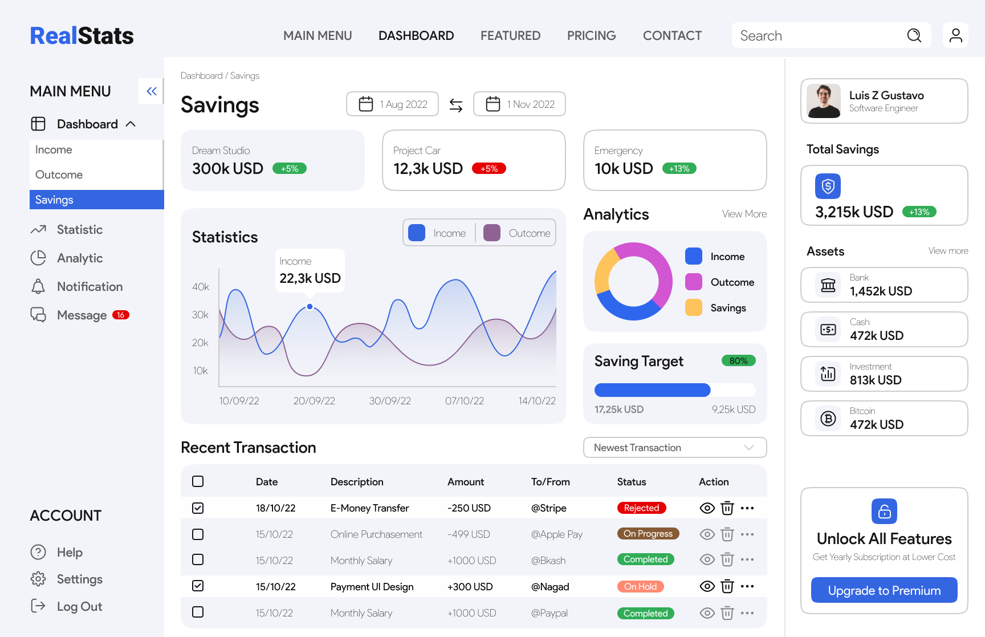Open the search icon in the top bar
The height and width of the screenshot is (637, 985).
(914, 35)
